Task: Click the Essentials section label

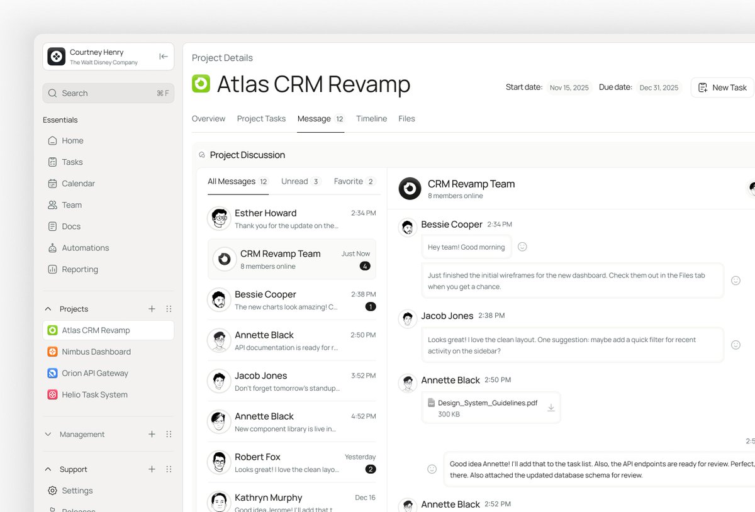Action: point(60,120)
